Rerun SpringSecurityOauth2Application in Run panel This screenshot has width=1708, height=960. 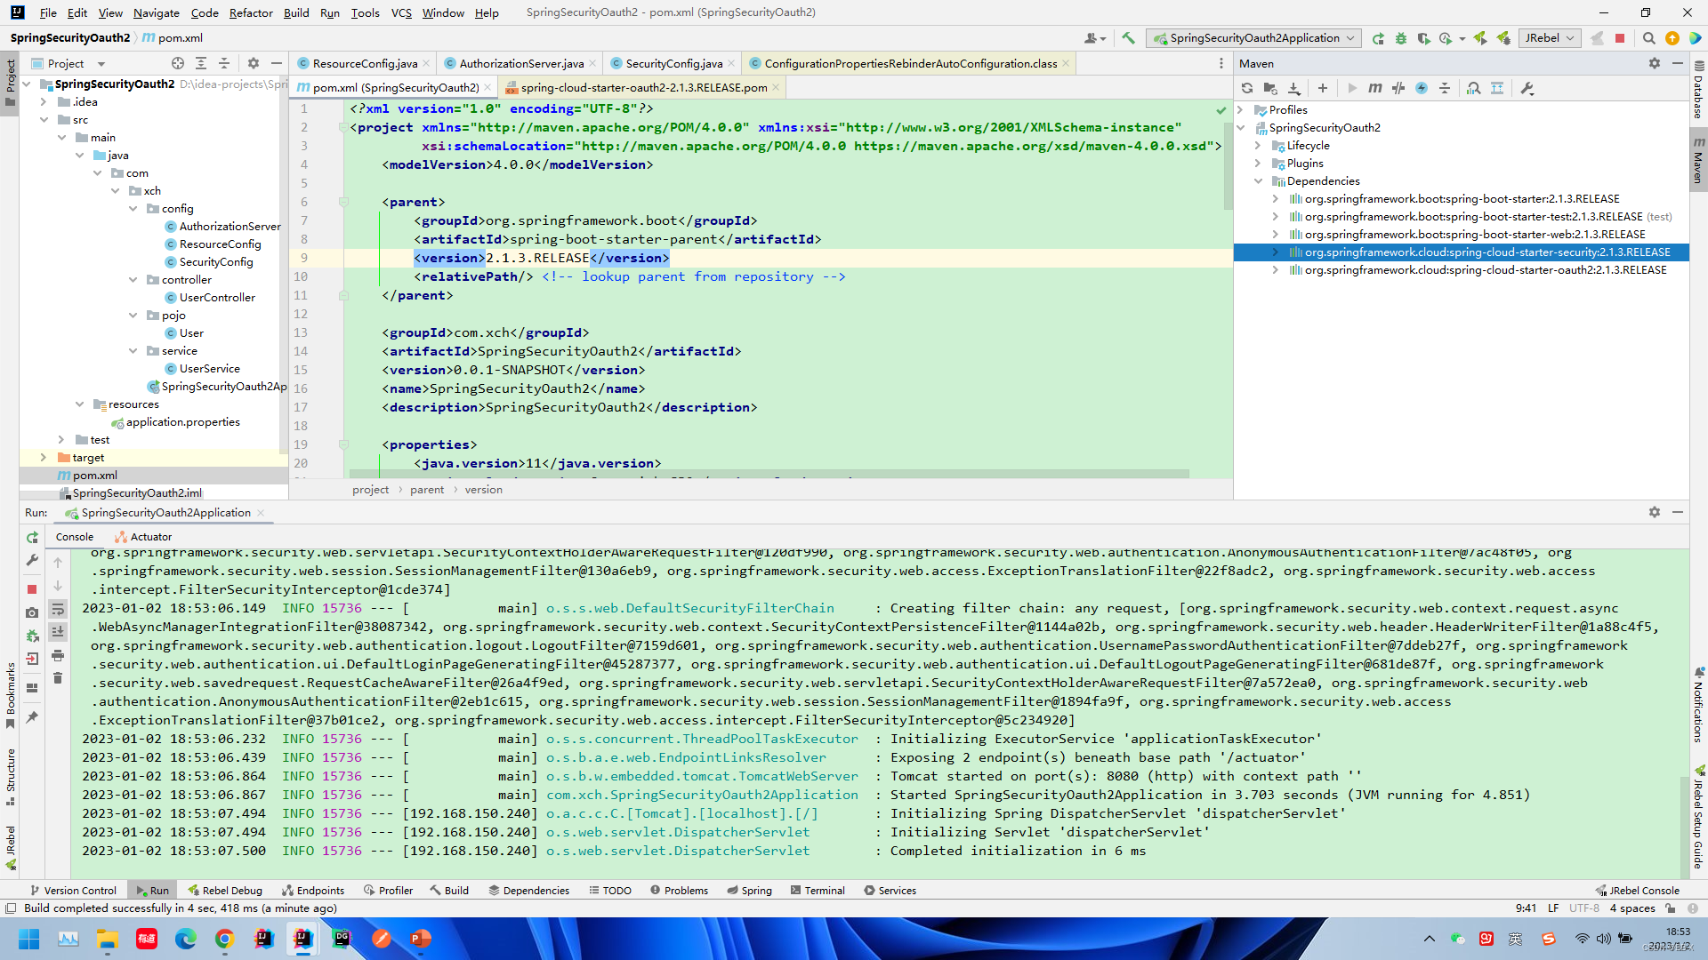click(32, 537)
